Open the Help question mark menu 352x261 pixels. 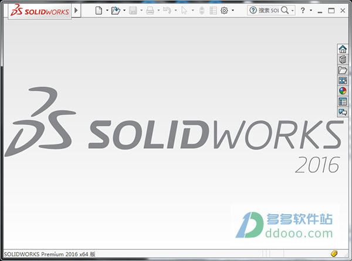(x=303, y=11)
